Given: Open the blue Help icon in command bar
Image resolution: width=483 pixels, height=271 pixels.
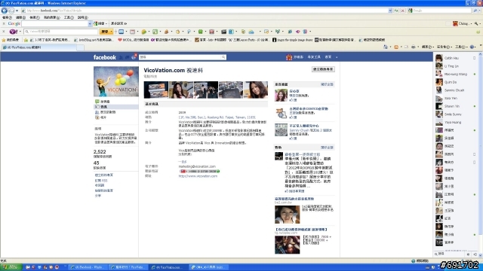Looking at the screenshot, I should tap(472, 47).
